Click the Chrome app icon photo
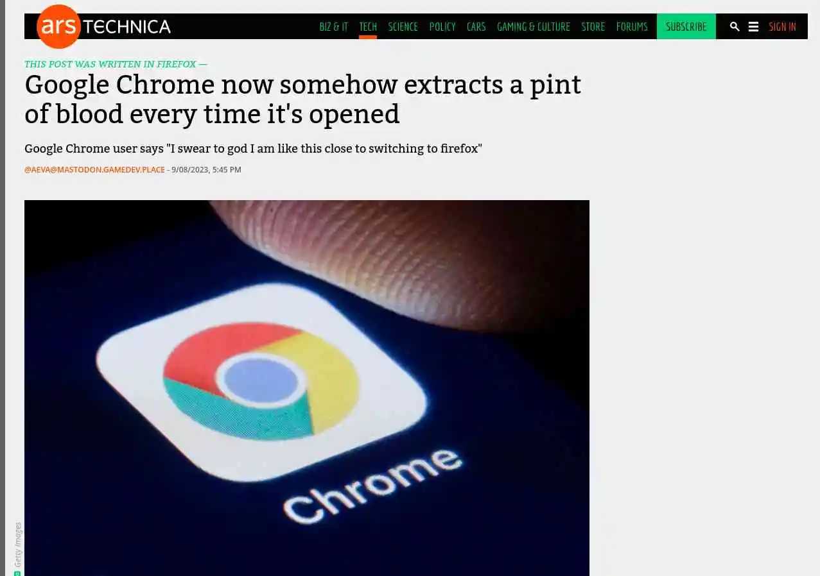Image resolution: width=820 pixels, height=576 pixels. pyautogui.click(x=307, y=388)
